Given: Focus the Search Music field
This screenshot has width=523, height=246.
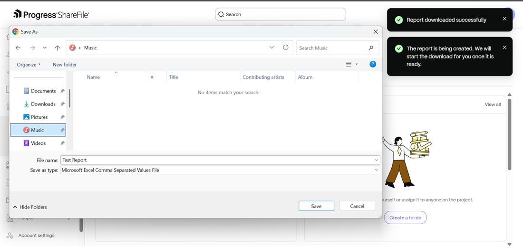Looking at the screenshot, I should 338,48.
